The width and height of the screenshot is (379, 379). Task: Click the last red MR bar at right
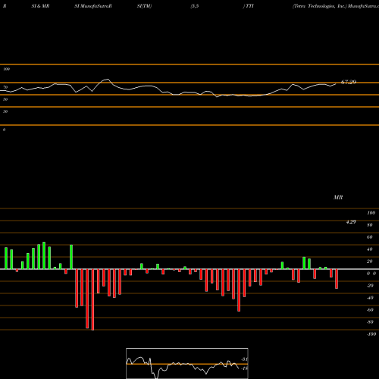point(337,279)
